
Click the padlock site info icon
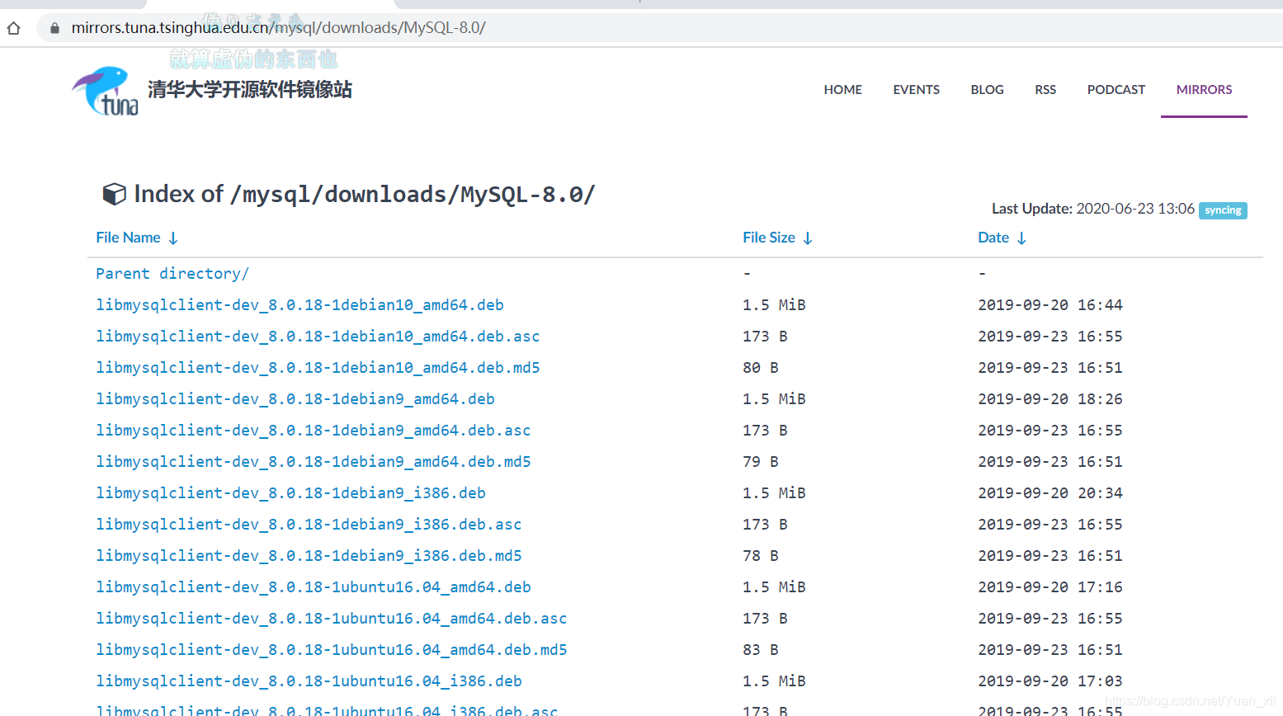pos(54,28)
